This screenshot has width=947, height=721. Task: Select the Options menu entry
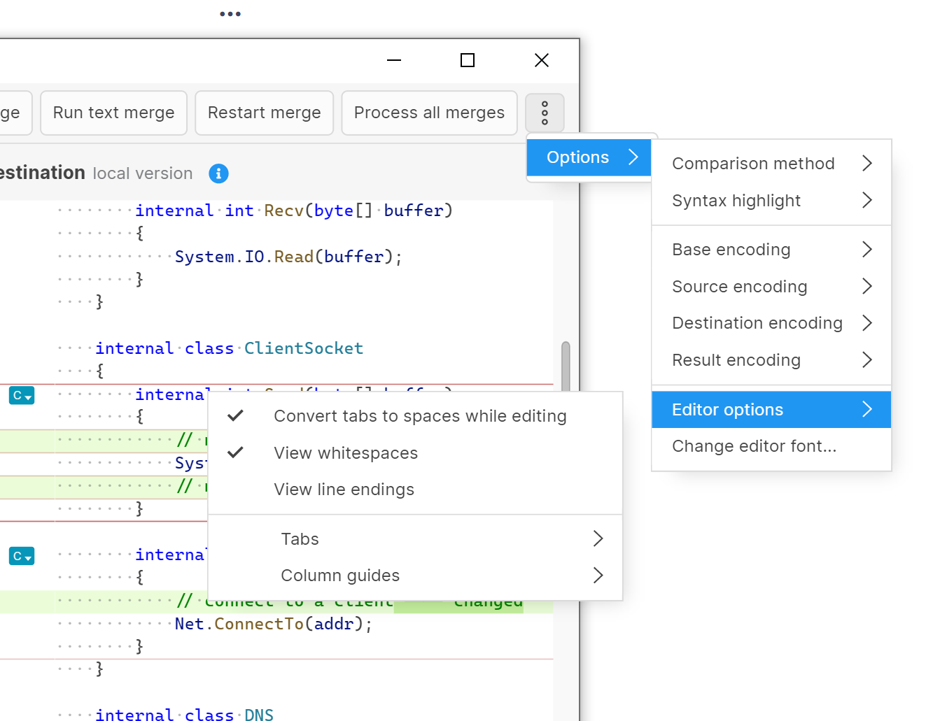577,157
